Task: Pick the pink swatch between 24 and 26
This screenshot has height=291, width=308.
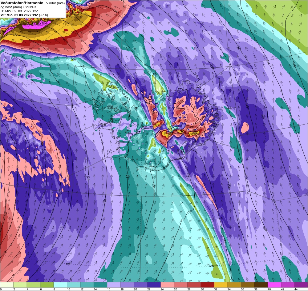Action: (x=167, y=285)
